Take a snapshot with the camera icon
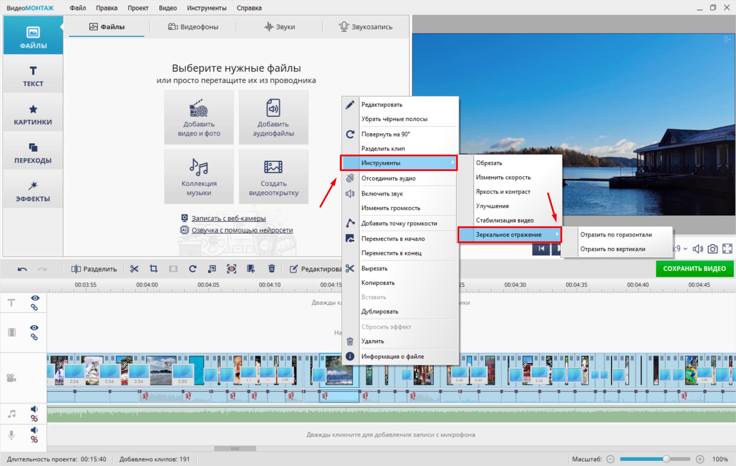The height and width of the screenshot is (466, 736). pyautogui.click(x=712, y=249)
